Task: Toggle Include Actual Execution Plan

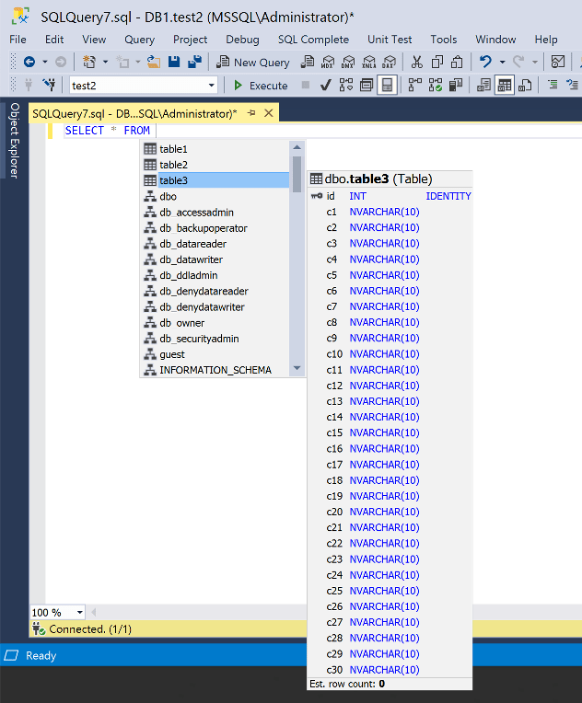Action: pos(415,85)
